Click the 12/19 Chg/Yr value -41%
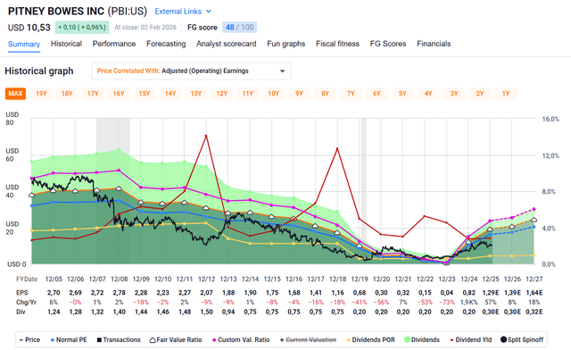 (x=359, y=303)
